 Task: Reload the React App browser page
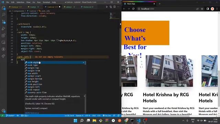[133, 9]
